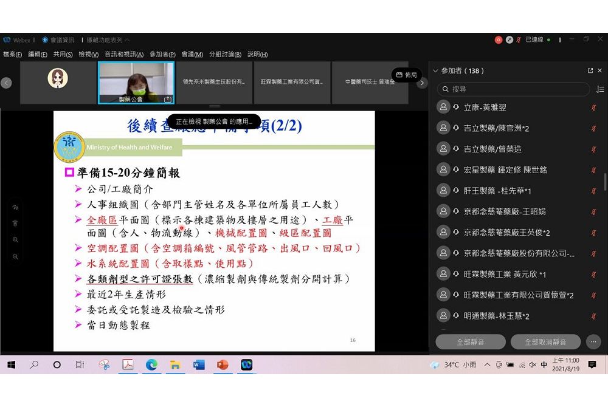This screenshot has height=407, width=608.
Task: Open the 共用(S) menu
Action: (x=63, y=54)
